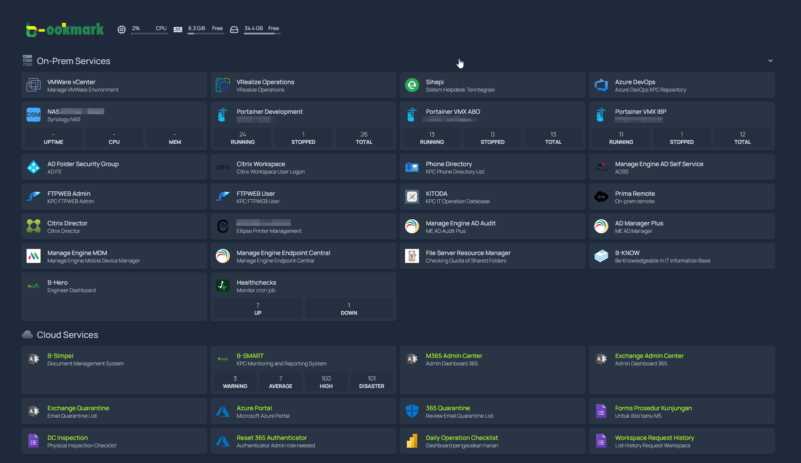Click the 24 RUNNING tile under Portainer Development
This screenshot has height=463, width=801.
click(x=242, y=138)
